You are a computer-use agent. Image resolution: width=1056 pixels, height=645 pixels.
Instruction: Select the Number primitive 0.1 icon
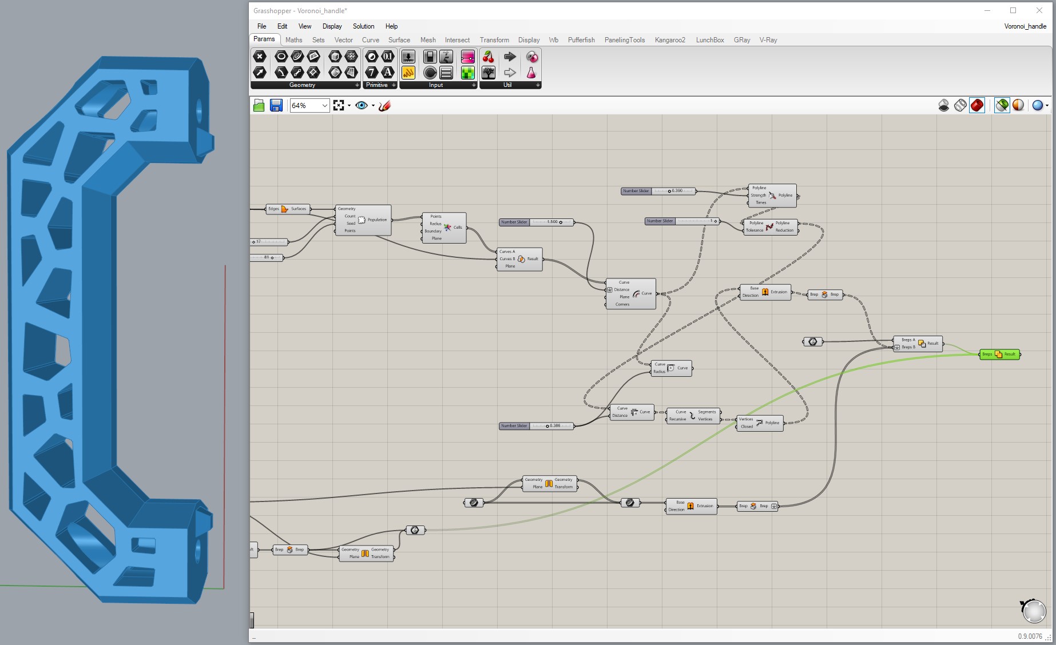[388, 57]
